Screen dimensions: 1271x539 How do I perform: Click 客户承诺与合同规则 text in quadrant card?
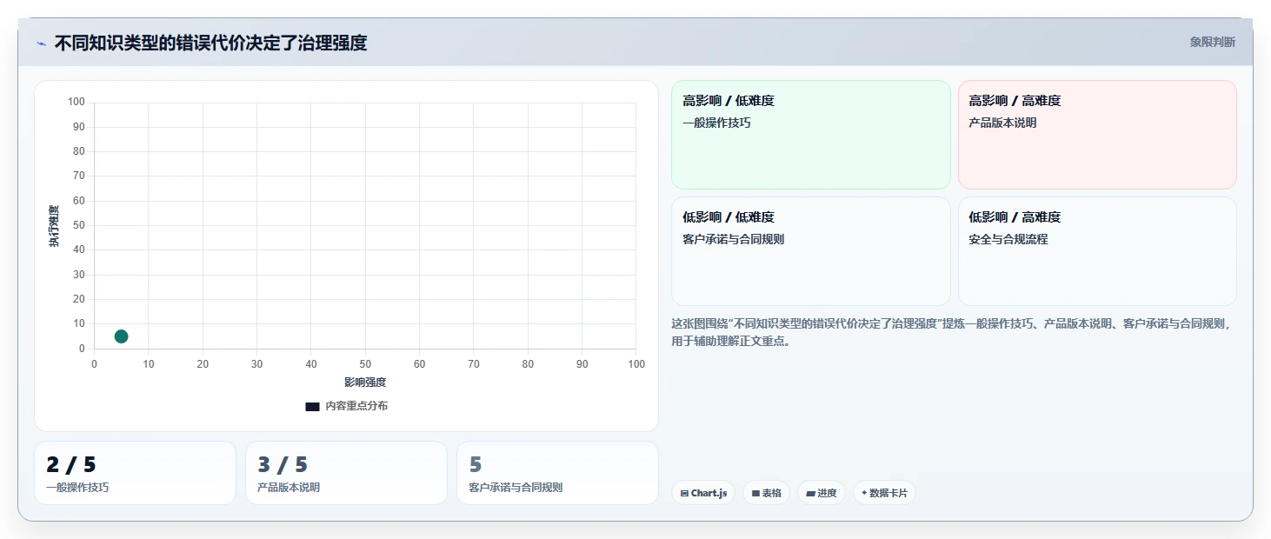734,239
